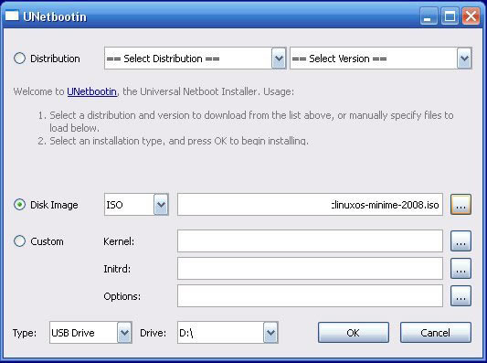Click the Cancel button

click(x=436, y=333)
